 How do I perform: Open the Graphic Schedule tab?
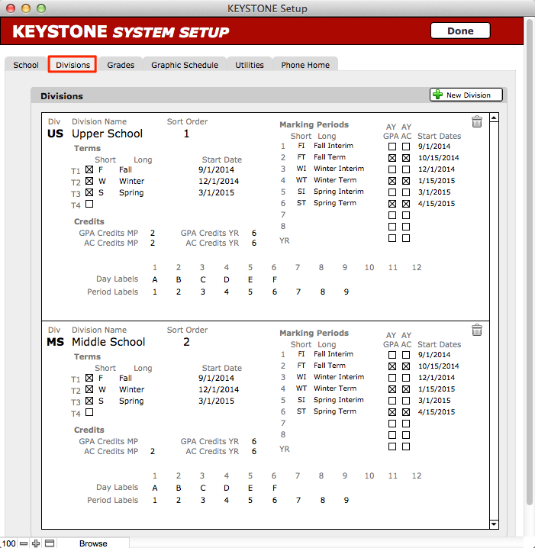185,65
